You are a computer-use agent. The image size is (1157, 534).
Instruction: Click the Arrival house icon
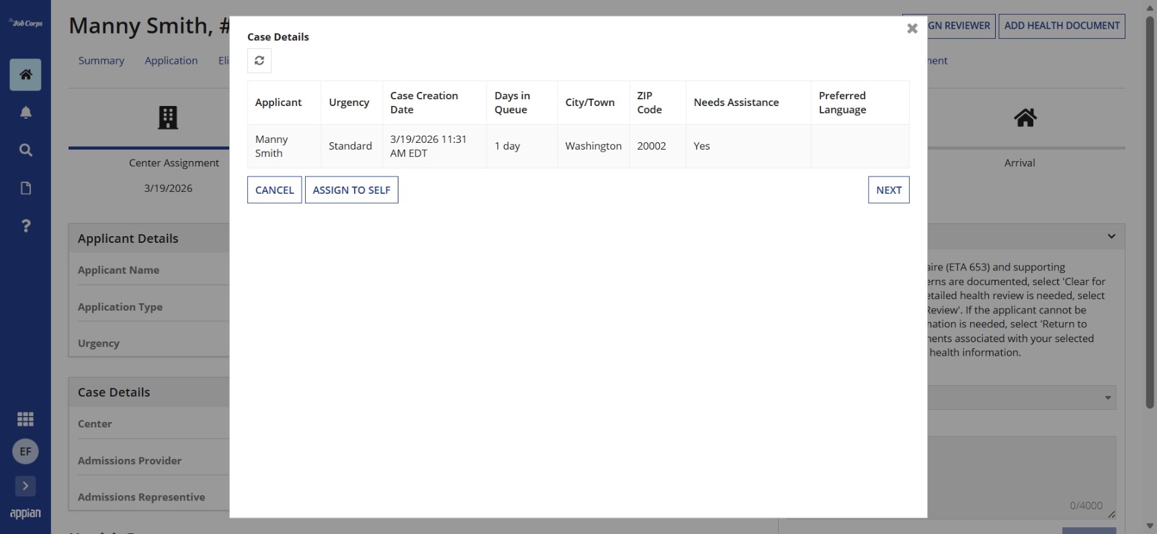point(1025,118)
